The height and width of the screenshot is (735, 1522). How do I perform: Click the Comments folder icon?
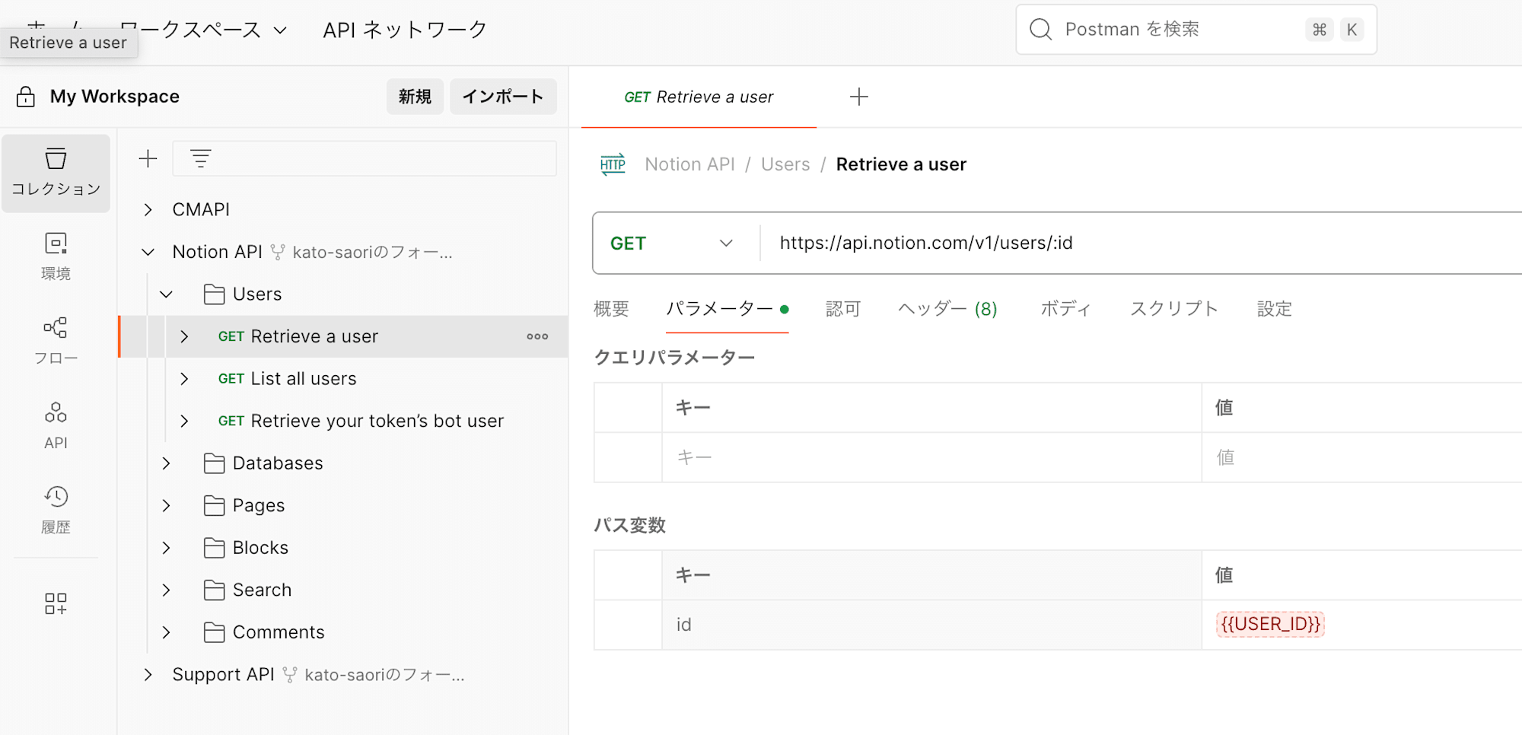point(215,632)
